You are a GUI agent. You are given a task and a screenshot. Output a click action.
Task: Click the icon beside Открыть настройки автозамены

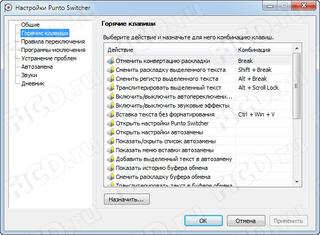(110, 132)
